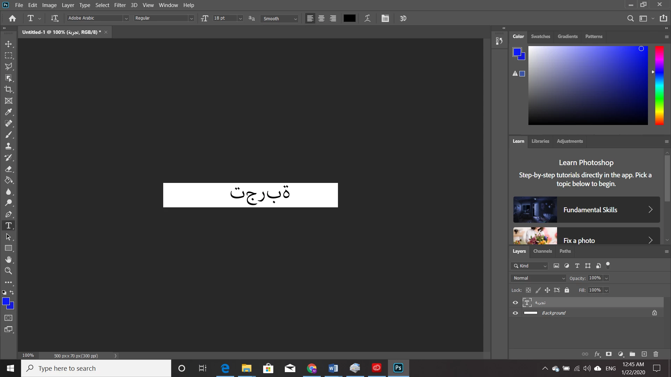The width and height of the screenshot is (671, 377).
Task: Click the Delete layer trash icon
Action: [656, 354]
